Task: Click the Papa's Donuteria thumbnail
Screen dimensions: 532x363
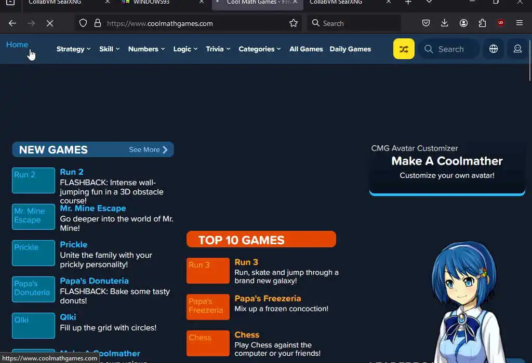Action: tap(33, 289)
